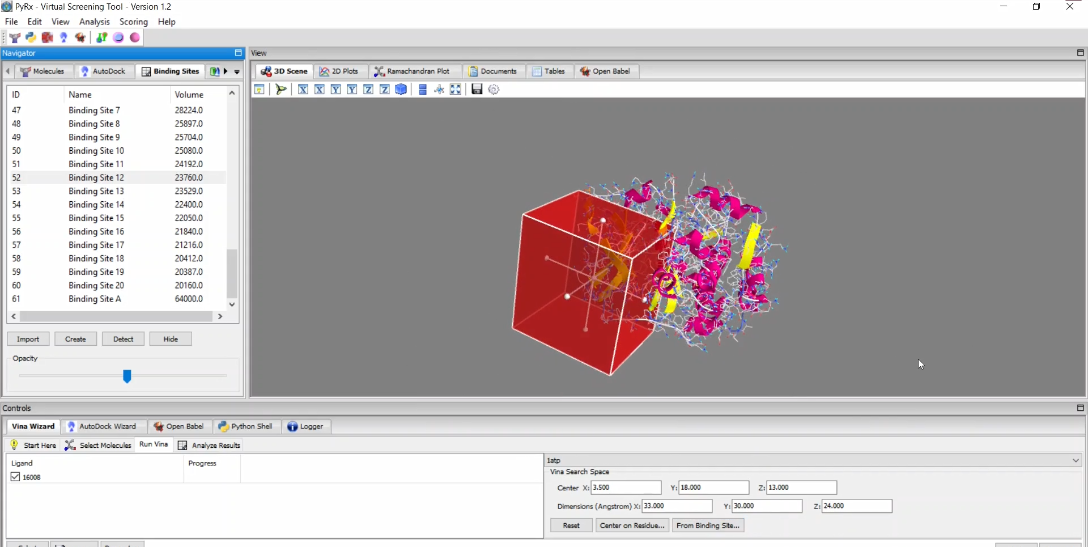Click the first X axis view icon
Image resolution: width=1088 pixels, height=547 pixels.
(x=303, y=90)
